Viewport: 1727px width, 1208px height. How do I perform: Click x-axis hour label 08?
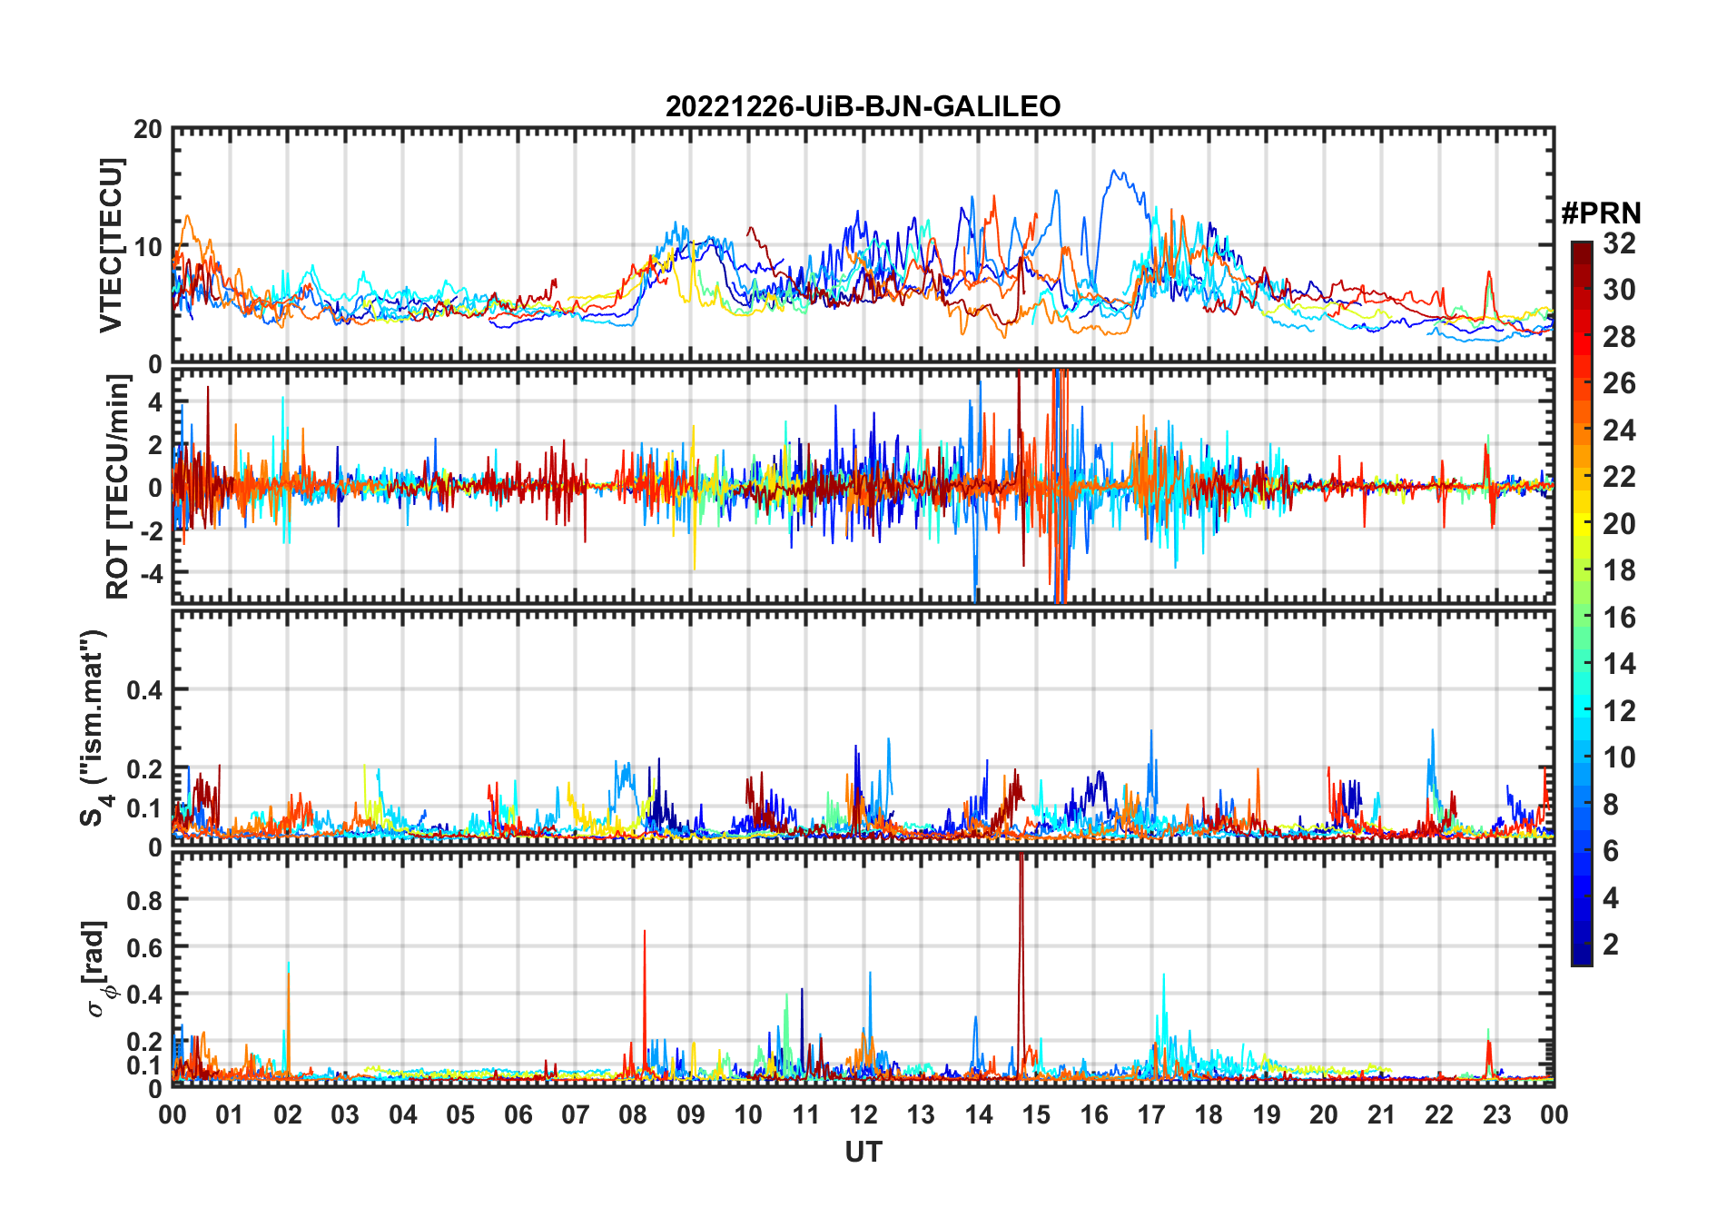pyautogui.click(x=633, y=1114)
